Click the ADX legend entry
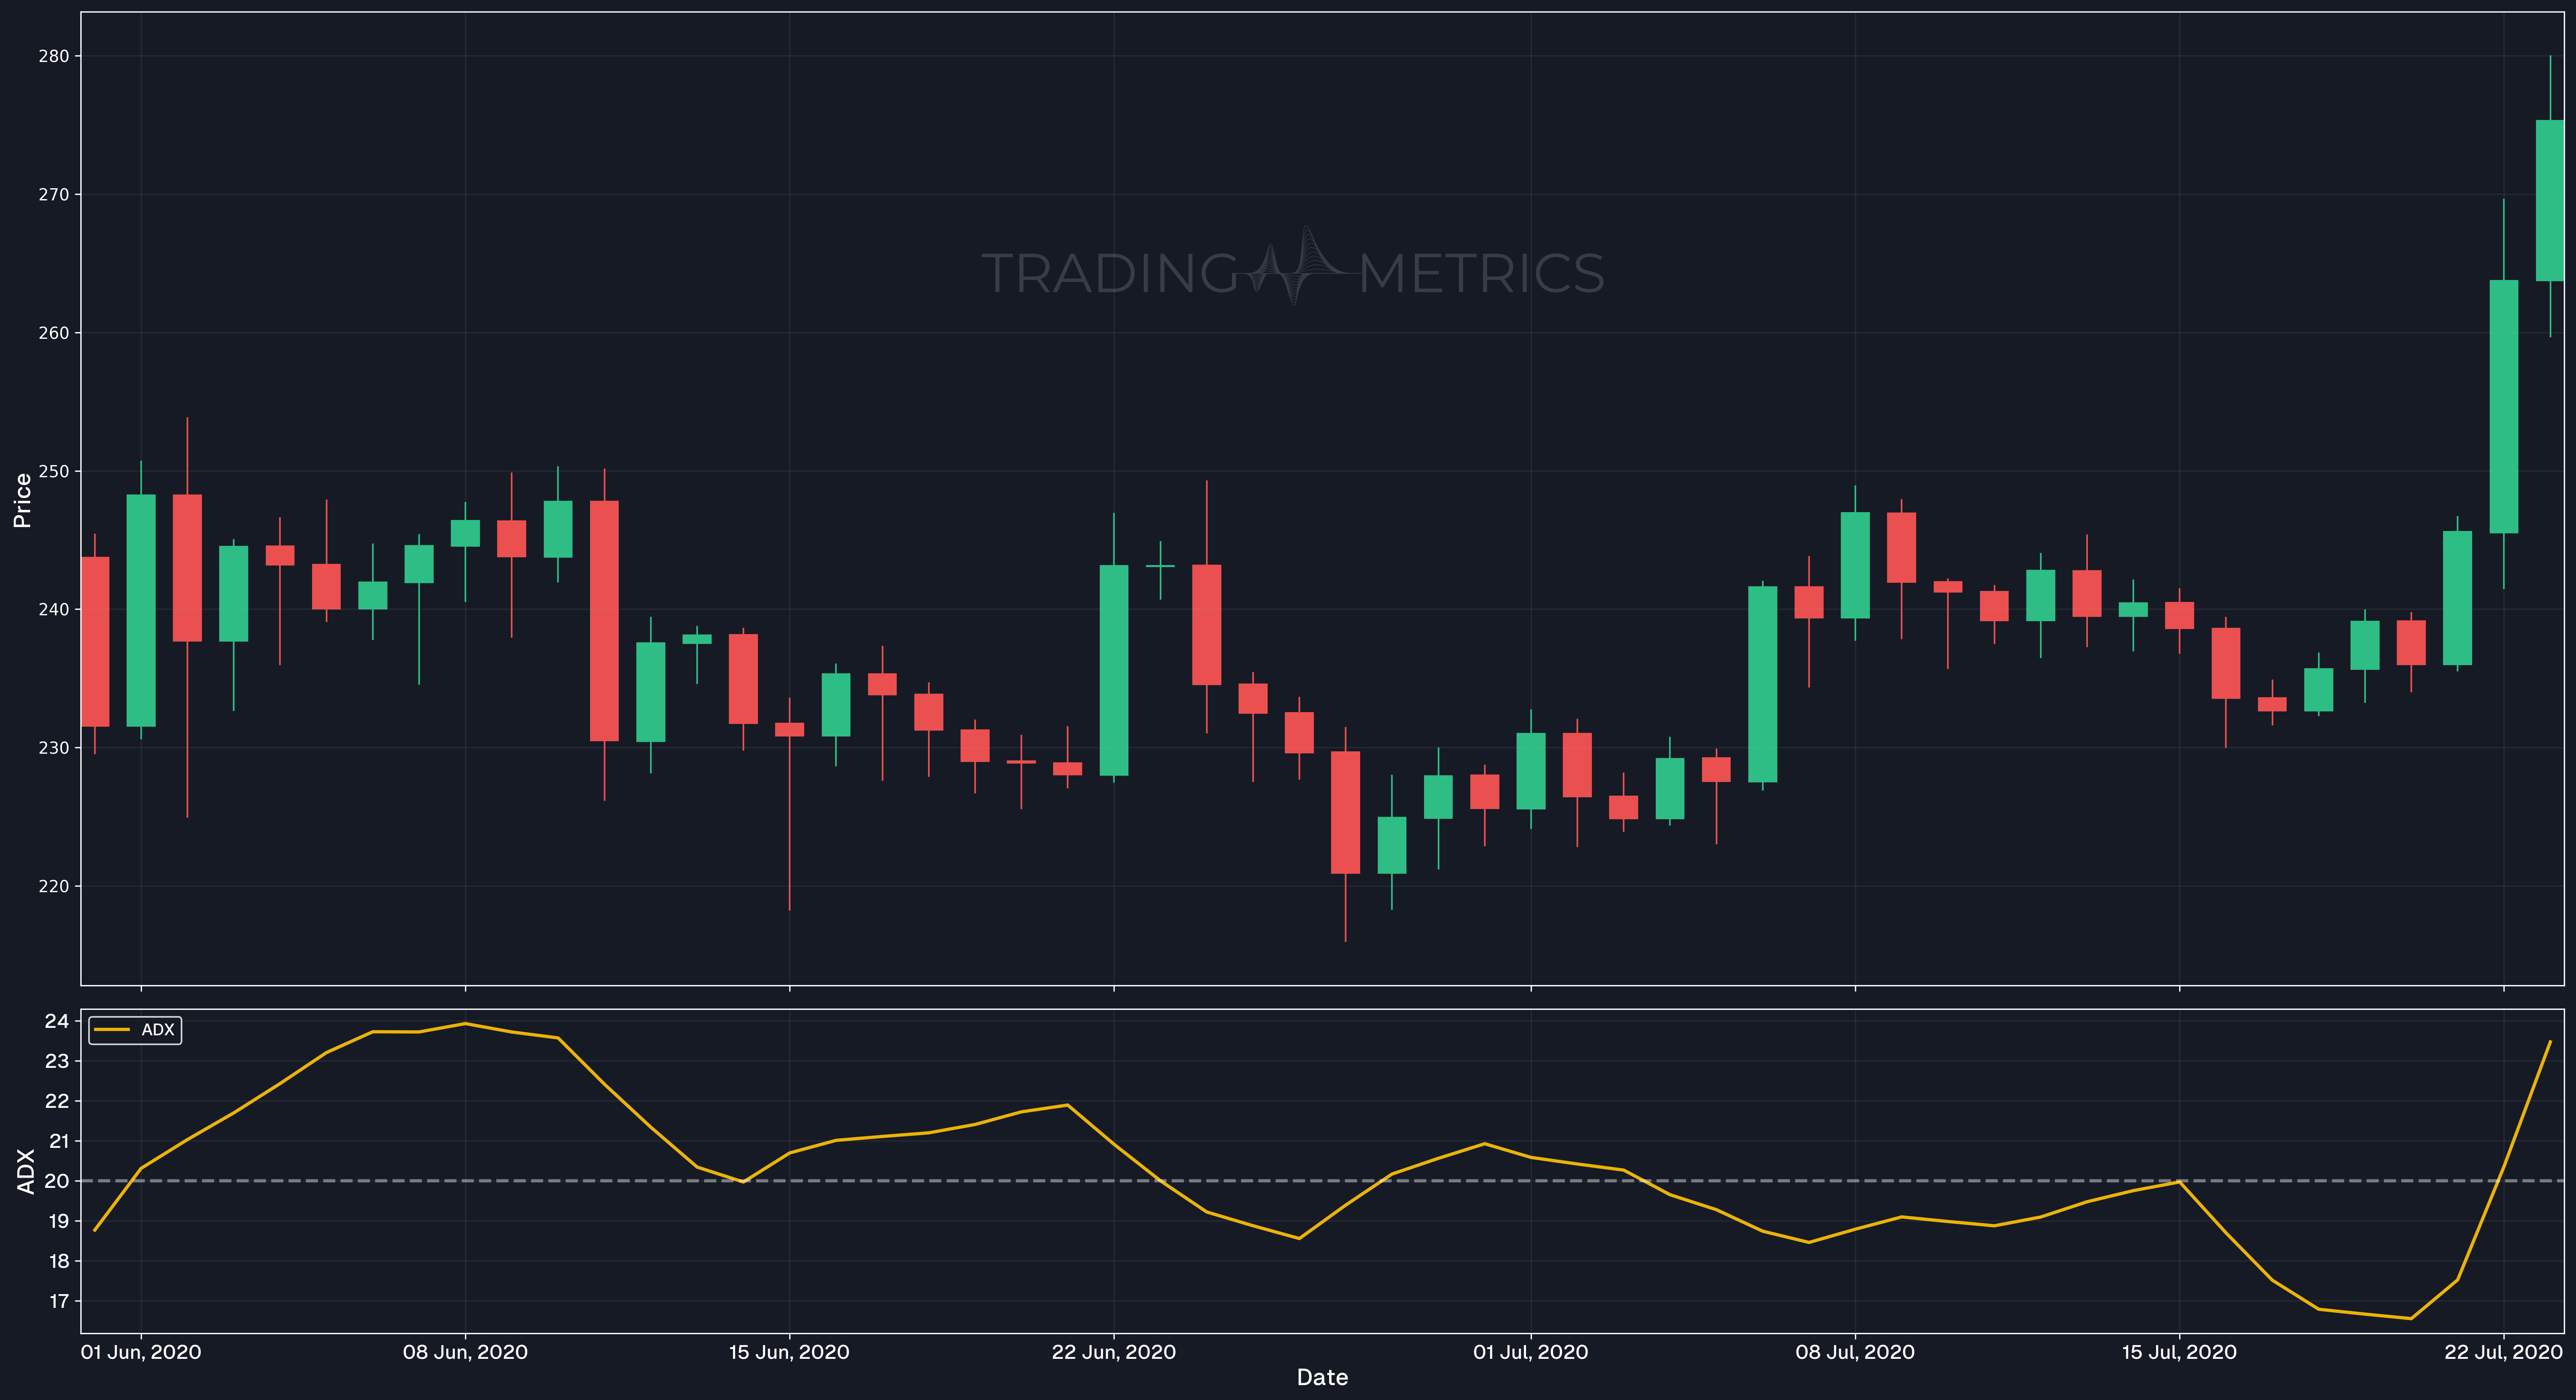Viewport: 2576px width, 1400px height. [135, 1030]
